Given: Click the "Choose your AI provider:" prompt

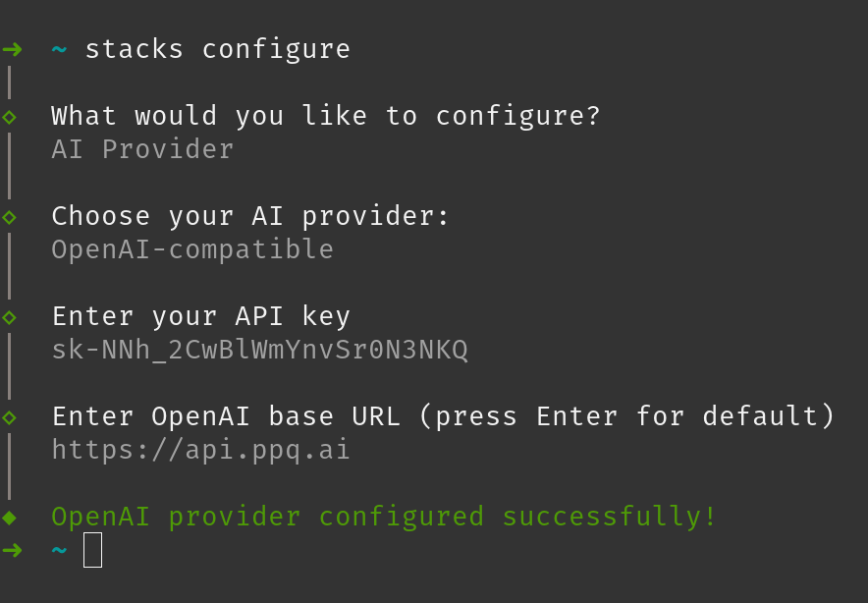Looking at the screenshot, I should [x=250, y=216].
